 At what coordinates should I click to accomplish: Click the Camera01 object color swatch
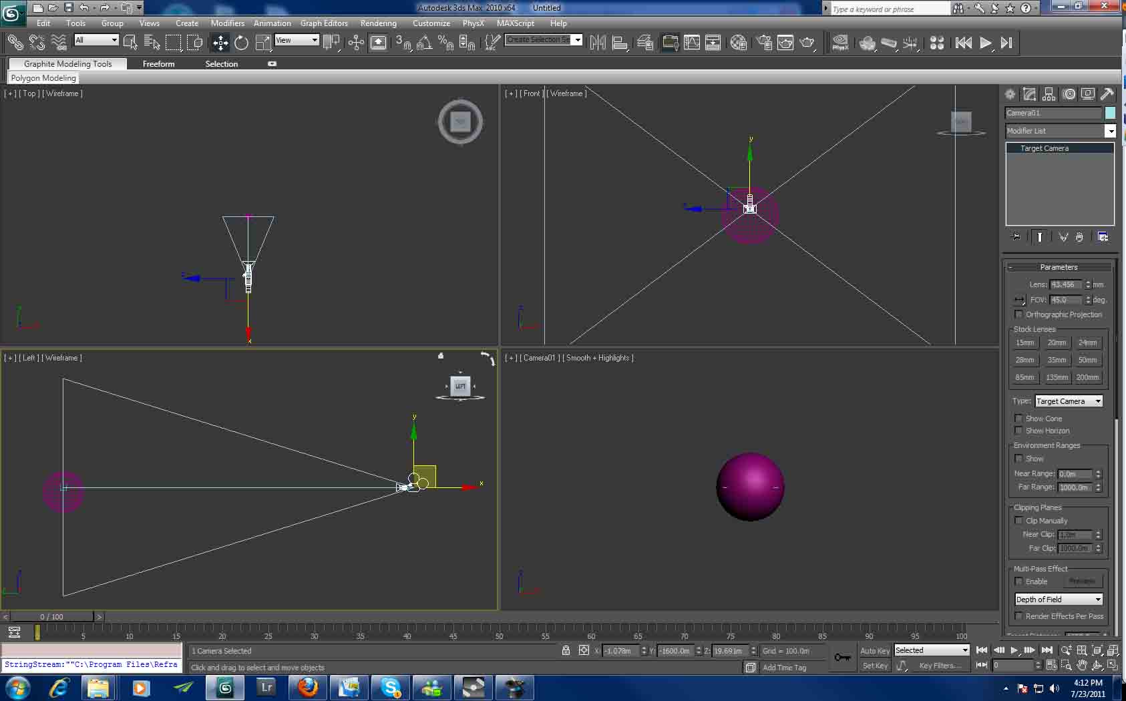point(1110,113)
